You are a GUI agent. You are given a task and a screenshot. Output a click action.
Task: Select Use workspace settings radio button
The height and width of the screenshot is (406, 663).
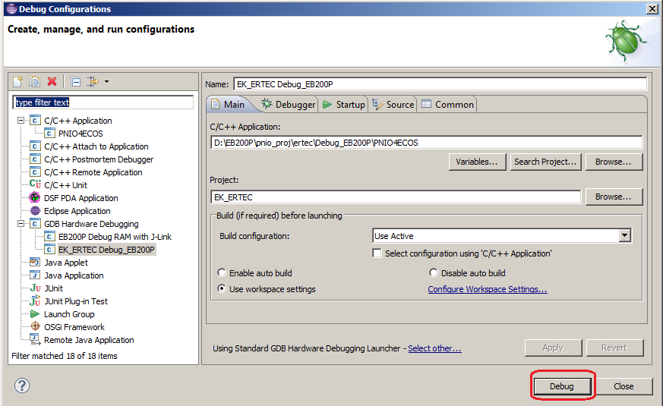(221, 288)
